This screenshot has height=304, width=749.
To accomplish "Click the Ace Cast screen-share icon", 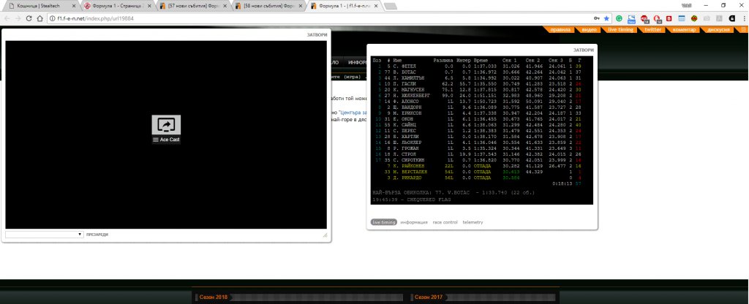I will pos(166,124).
